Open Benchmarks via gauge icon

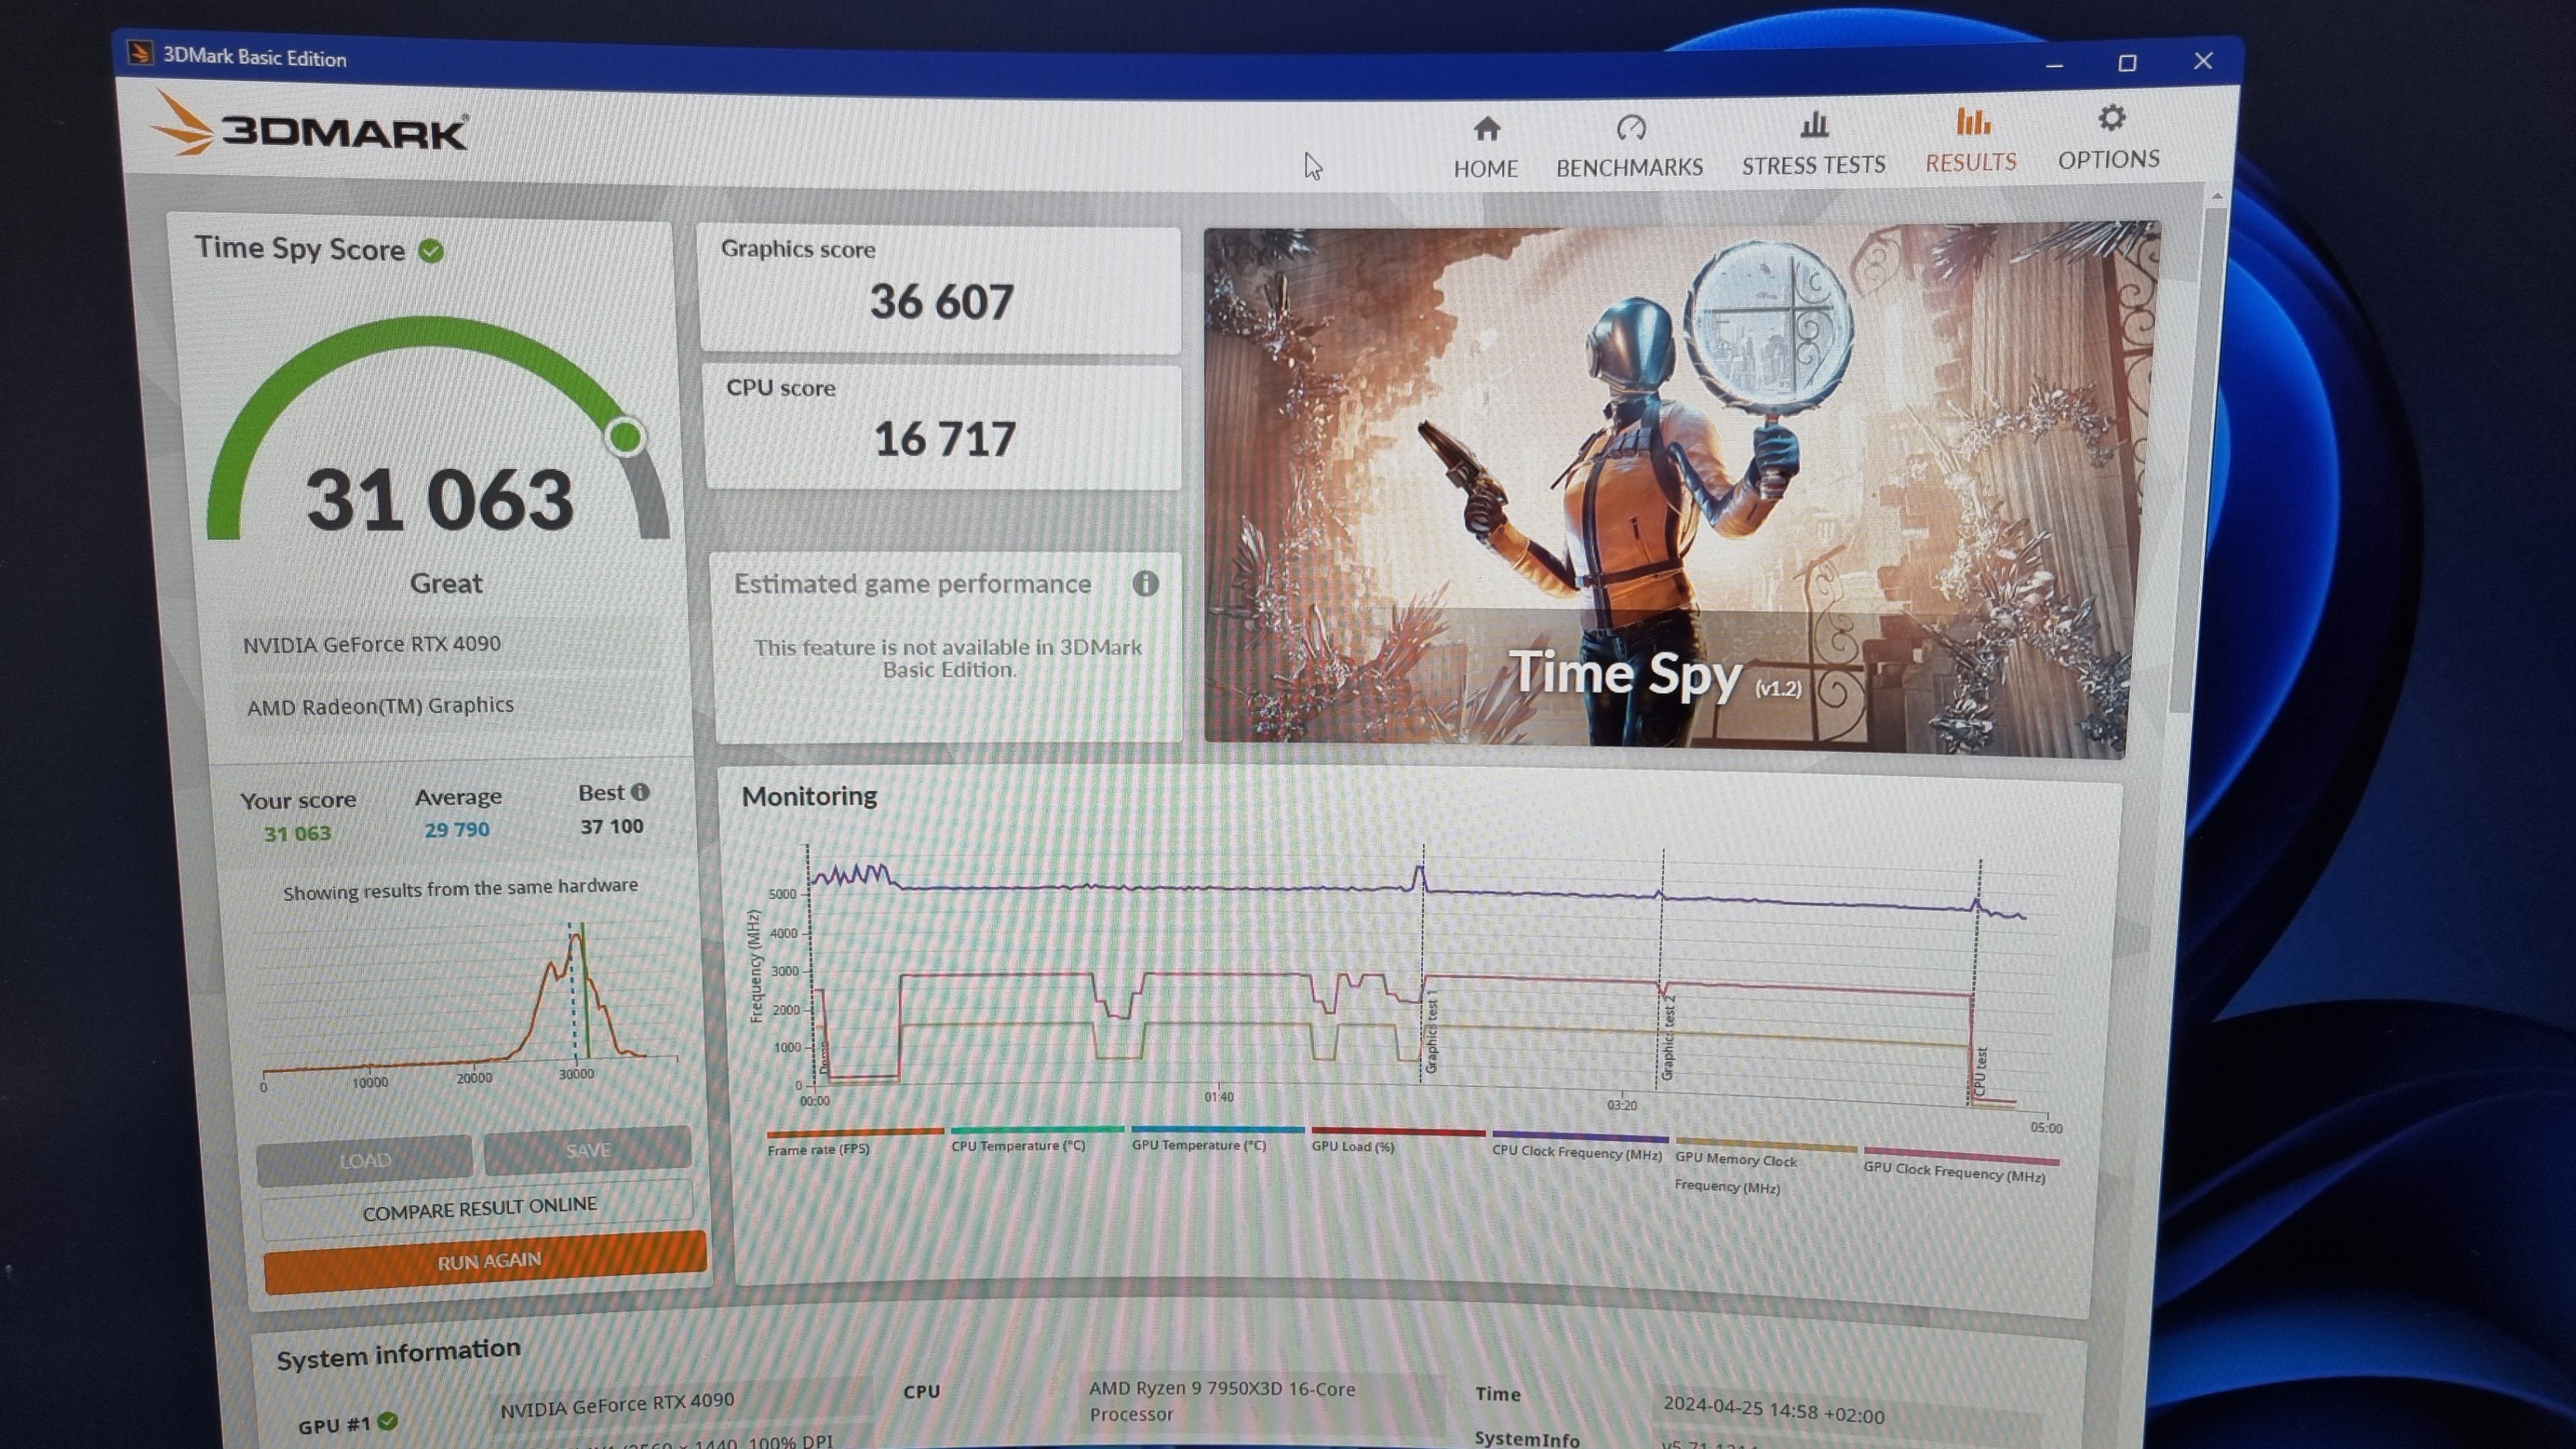pos(1630,128)
